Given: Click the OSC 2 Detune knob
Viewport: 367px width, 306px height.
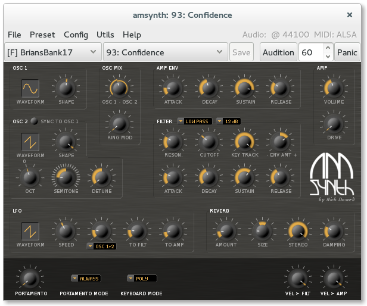Looking at the screenshot, I should coord(101,177).
